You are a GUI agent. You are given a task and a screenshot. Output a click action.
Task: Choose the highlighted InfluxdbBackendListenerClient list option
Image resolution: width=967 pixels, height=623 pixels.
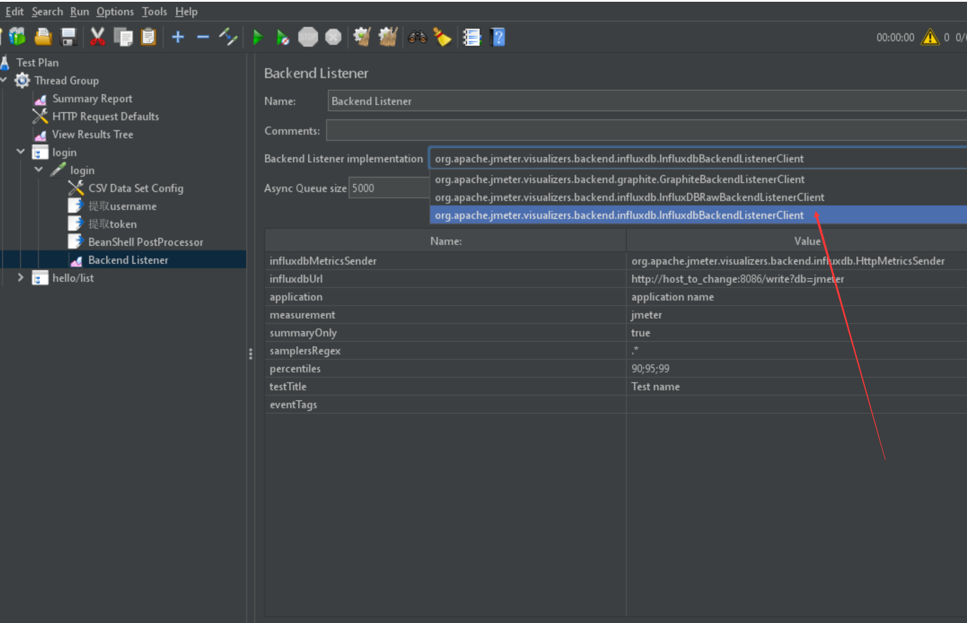[698, 215]
